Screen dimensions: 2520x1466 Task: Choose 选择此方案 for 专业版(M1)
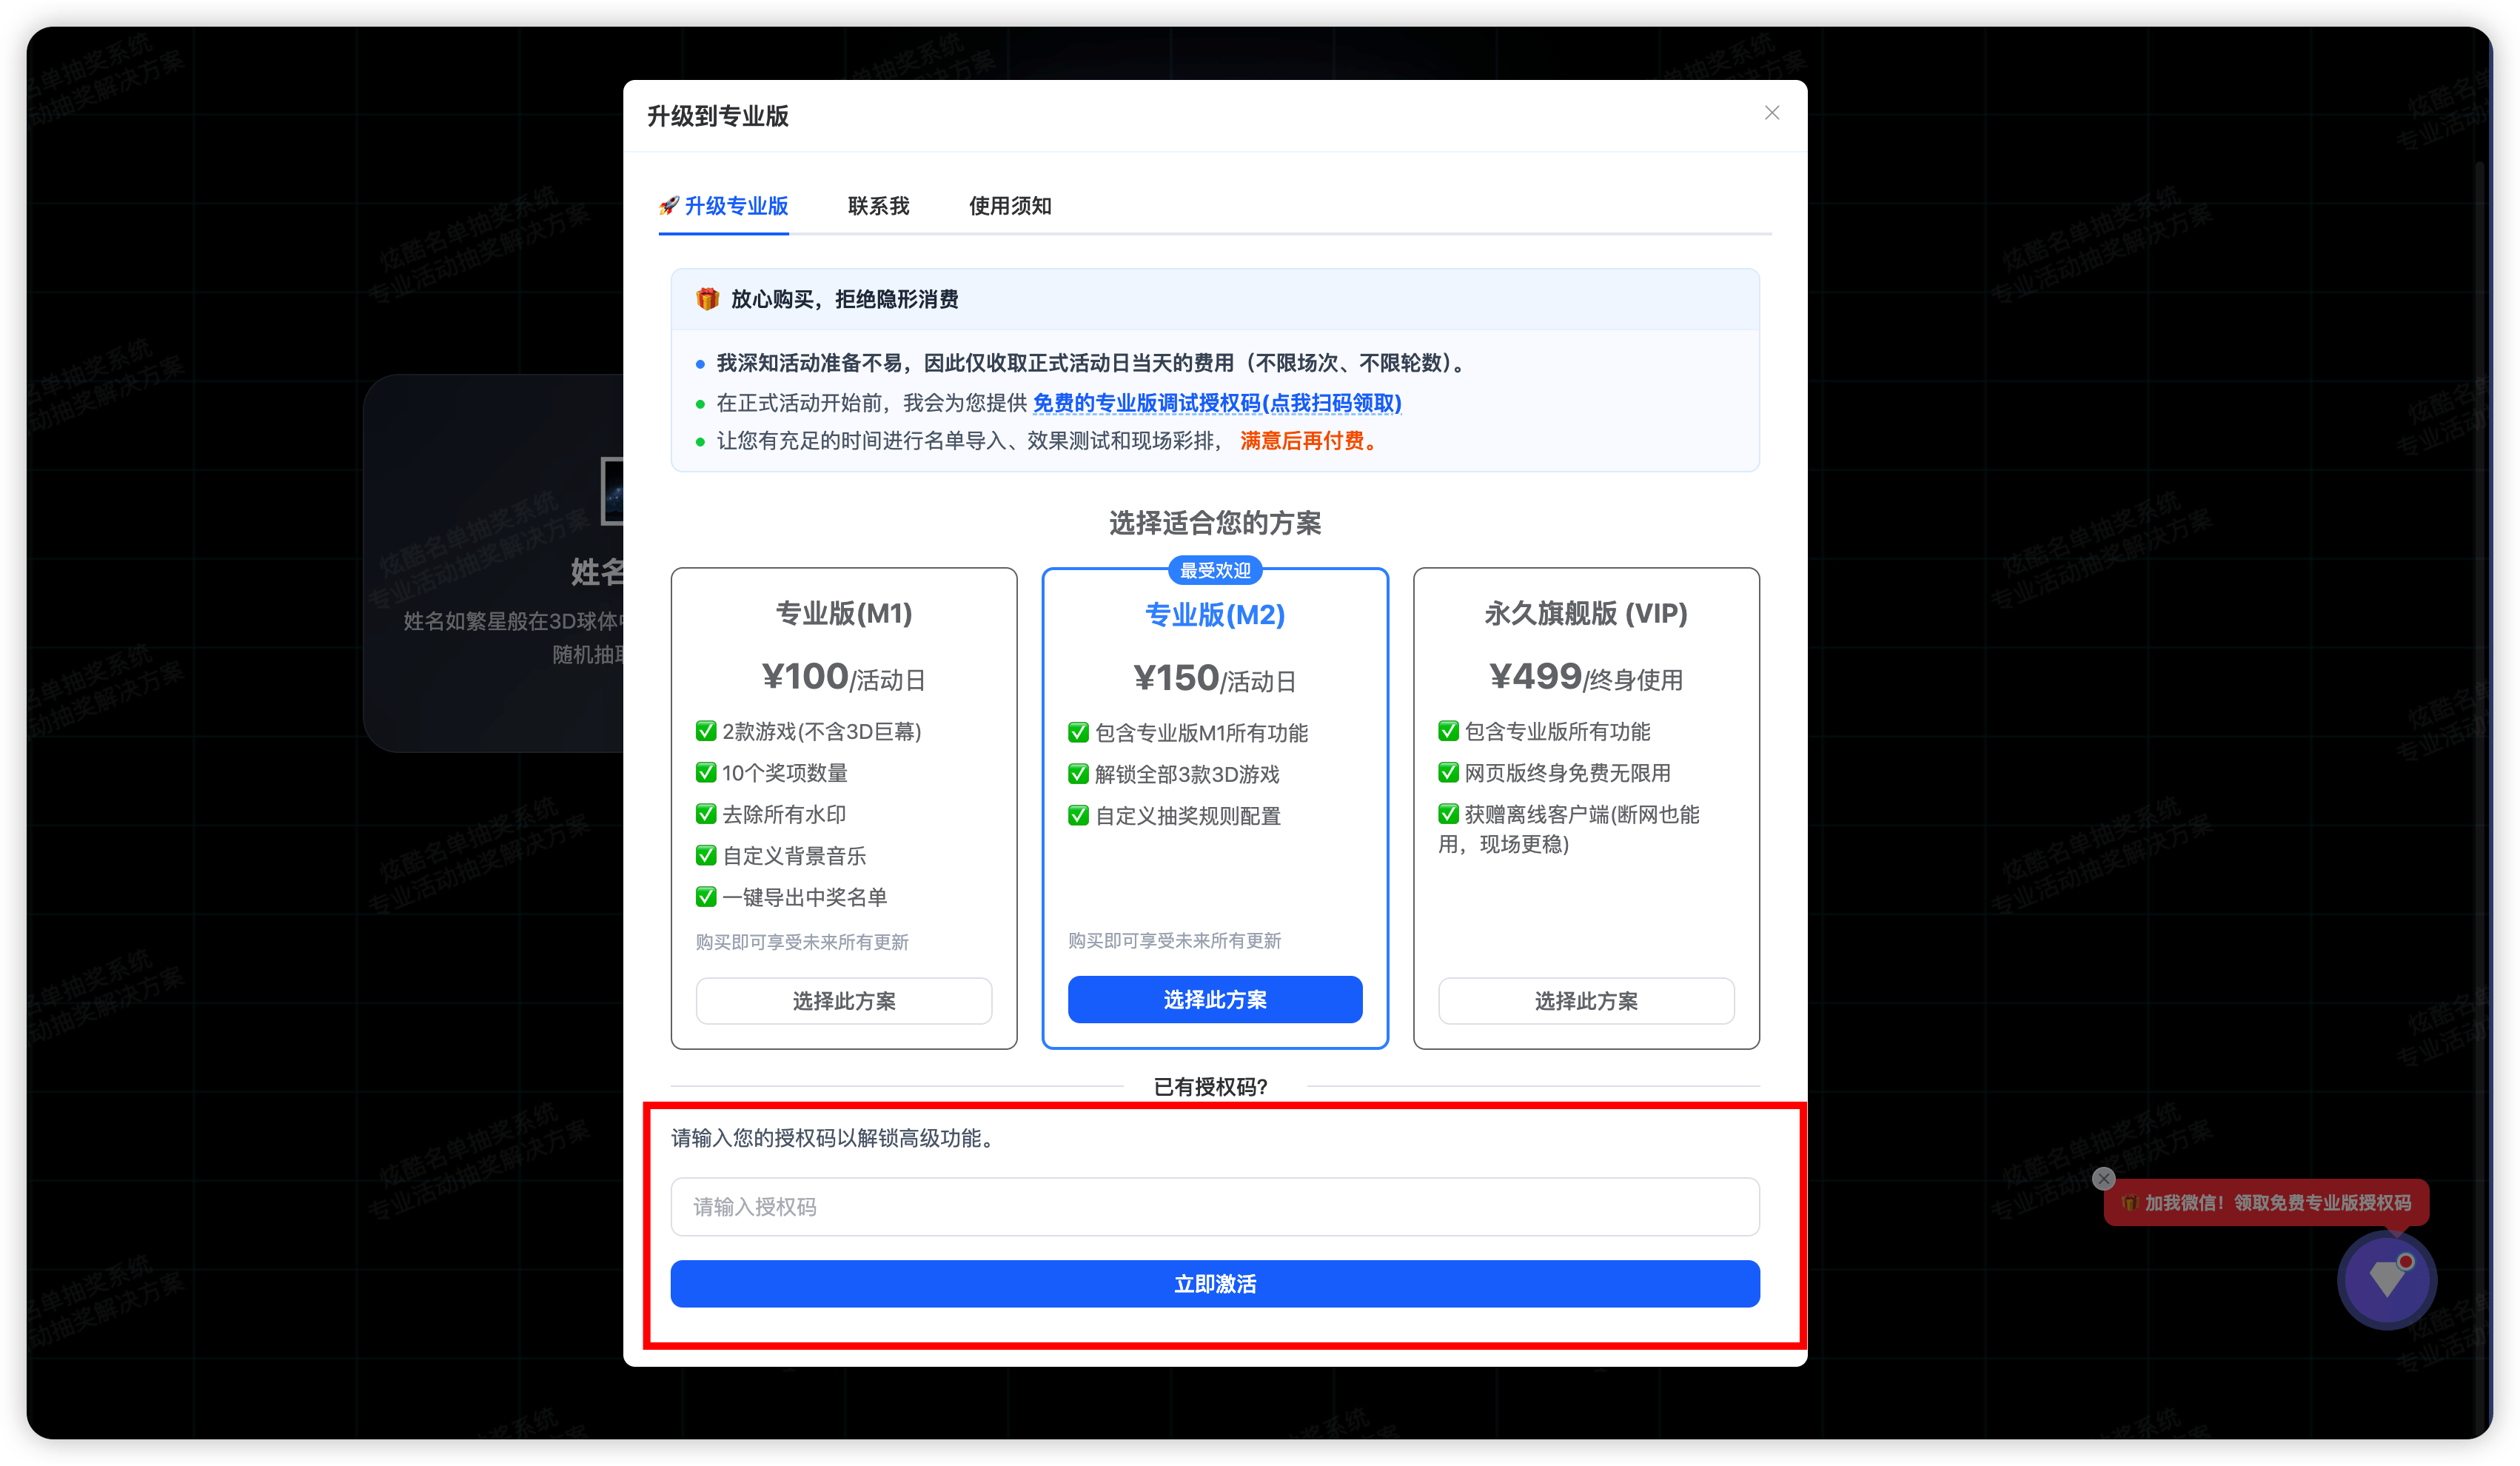(x=843, y=1001)
